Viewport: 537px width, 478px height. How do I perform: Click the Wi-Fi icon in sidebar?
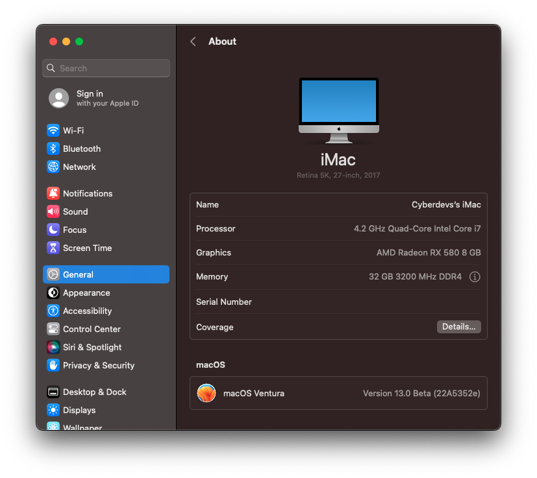53,130
